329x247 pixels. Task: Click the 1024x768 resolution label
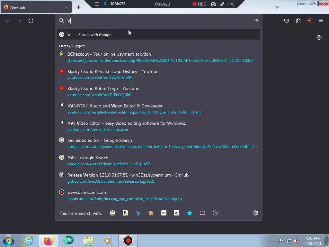point(118,4)
